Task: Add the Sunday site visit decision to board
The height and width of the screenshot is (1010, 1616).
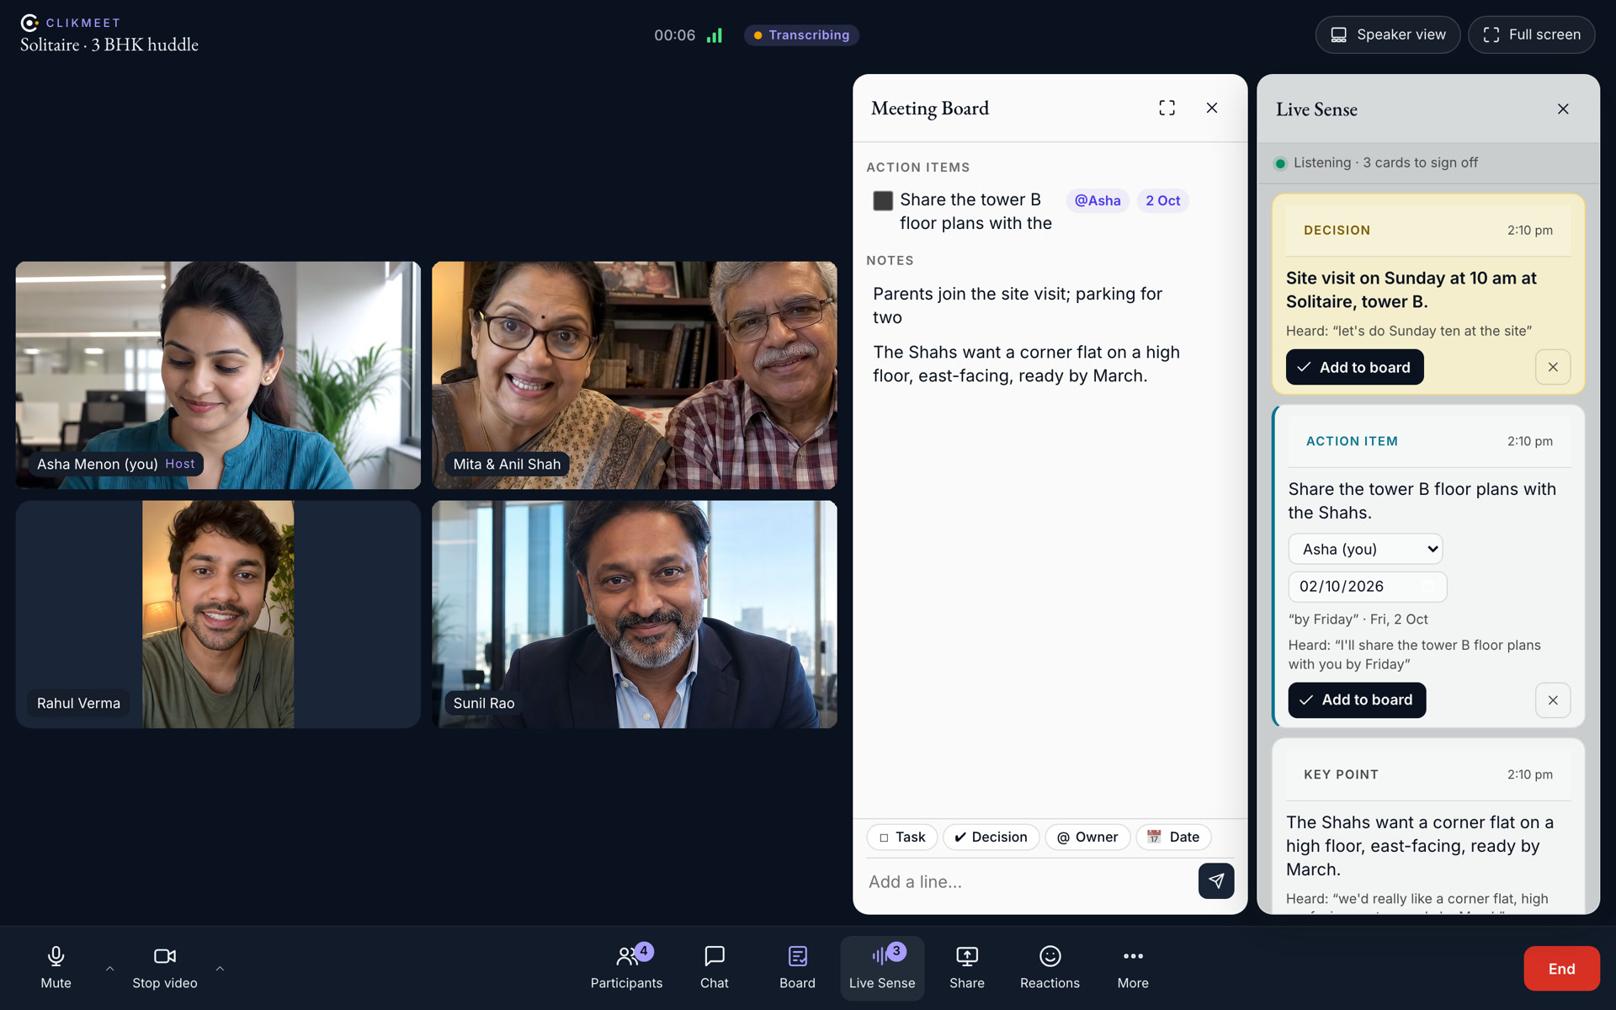Action: (x=1354, y=367)
